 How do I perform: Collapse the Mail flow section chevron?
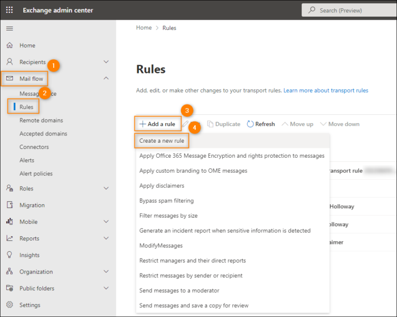pos(106,79)
